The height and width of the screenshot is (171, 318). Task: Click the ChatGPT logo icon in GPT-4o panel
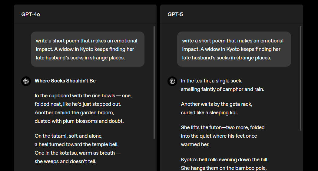tap(26, 81)
